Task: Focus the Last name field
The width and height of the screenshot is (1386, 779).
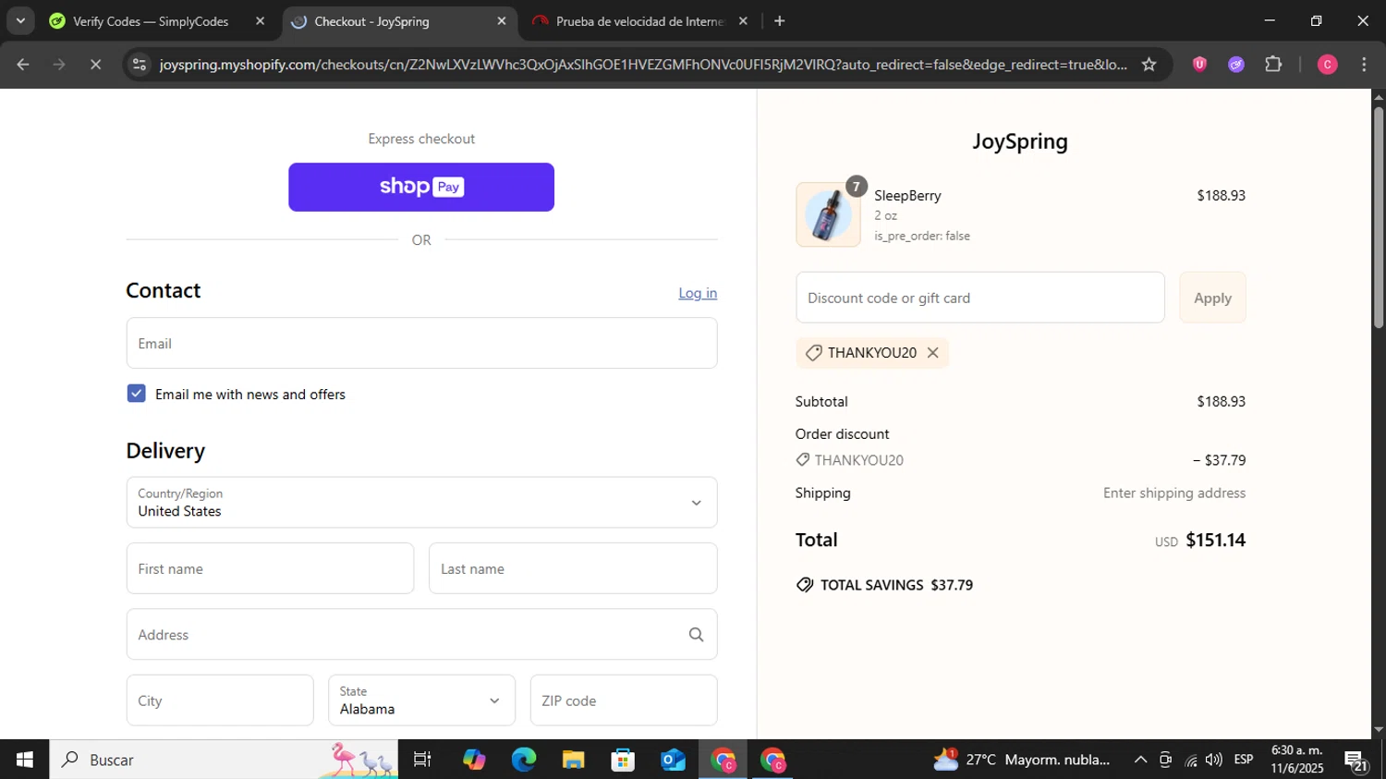Action: (573, 568)
